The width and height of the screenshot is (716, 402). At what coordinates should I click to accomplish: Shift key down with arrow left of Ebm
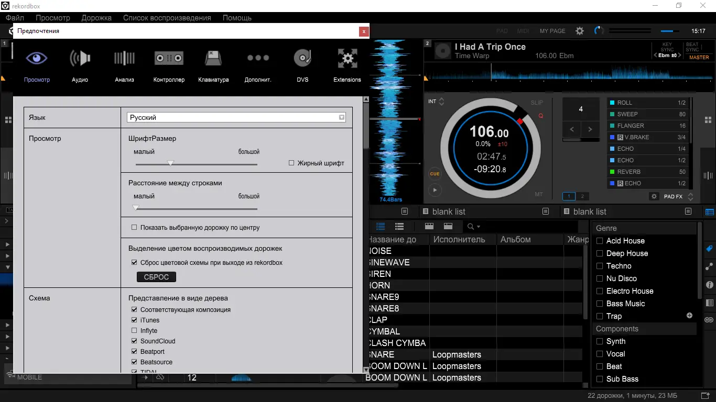655,55
